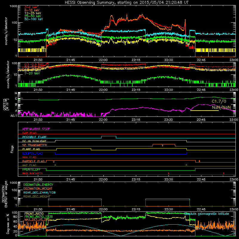This screenshot has width=239, height=239.
Task: Select the SC_TRANSMITTER flag label
Action: (x=35, y=145)
